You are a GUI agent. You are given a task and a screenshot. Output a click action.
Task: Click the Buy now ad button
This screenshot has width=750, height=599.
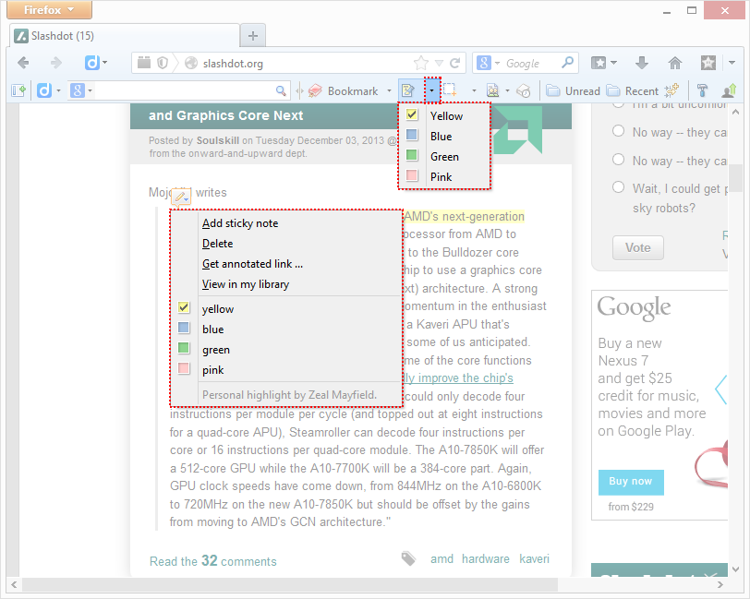coord(631,482)
